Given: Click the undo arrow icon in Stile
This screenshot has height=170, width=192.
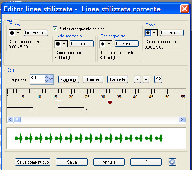Looking at the screenshot, I should pos(158,79).
